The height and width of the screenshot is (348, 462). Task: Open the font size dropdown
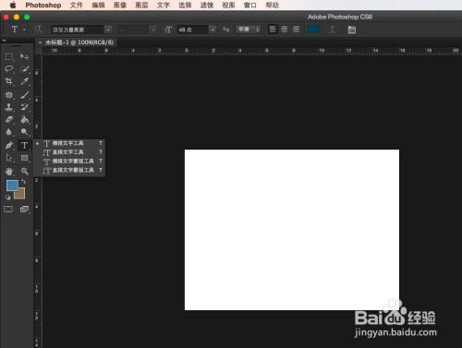coord(213,30)
